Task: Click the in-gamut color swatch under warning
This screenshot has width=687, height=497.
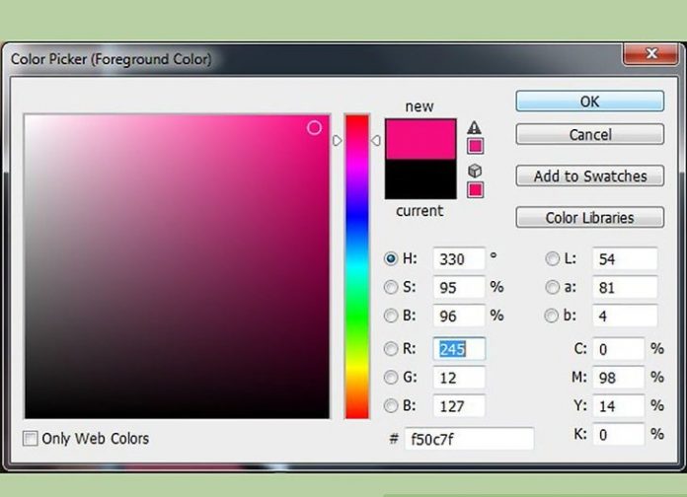Action: [475, 146]
